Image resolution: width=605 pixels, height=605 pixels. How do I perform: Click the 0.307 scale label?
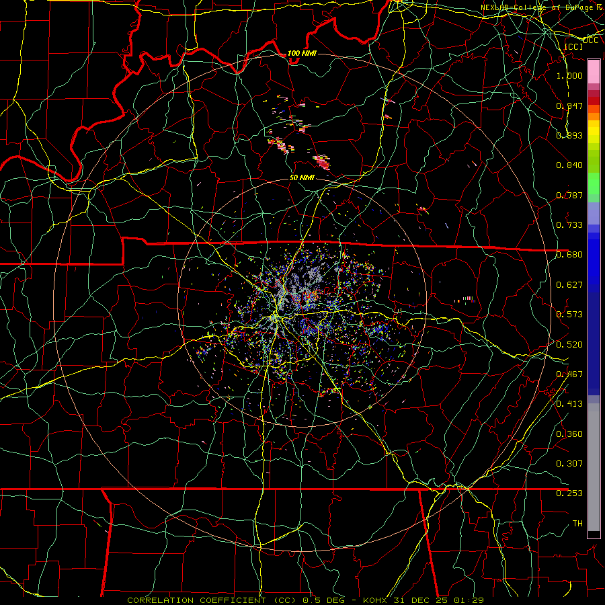coord(569,463)
